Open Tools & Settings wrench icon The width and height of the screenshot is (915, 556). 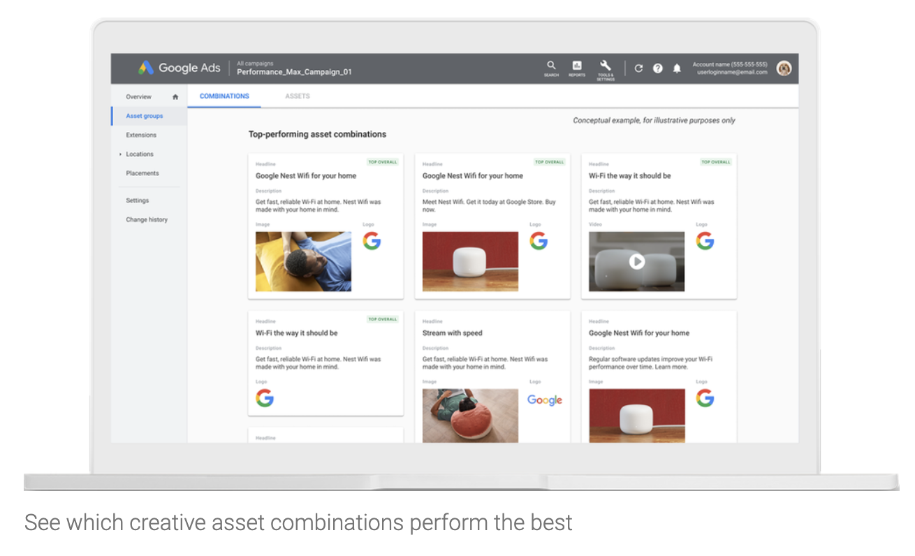tap(606, 69)
